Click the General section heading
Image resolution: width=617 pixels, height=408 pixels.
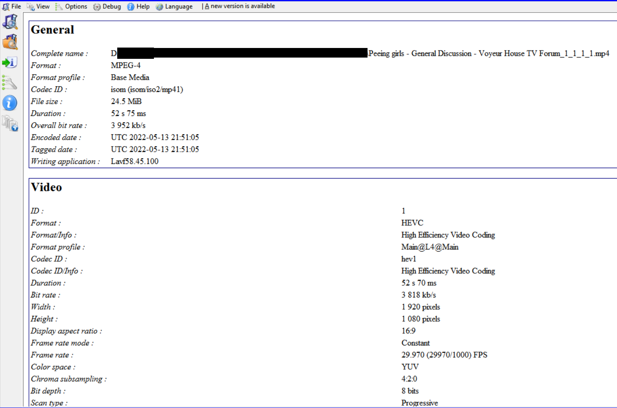(53, 30)
